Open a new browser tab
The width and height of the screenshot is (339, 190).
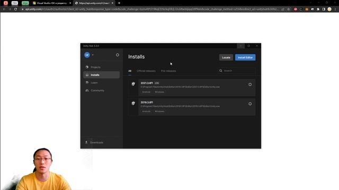119,3
